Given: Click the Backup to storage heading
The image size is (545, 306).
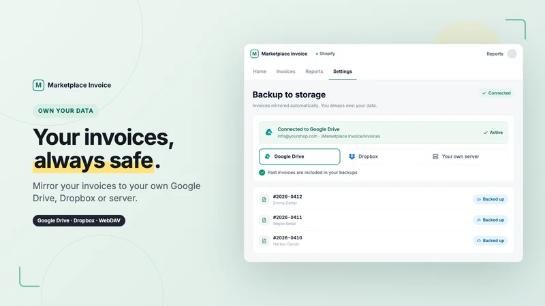Looking at the screenshot, I should point(289,95).
